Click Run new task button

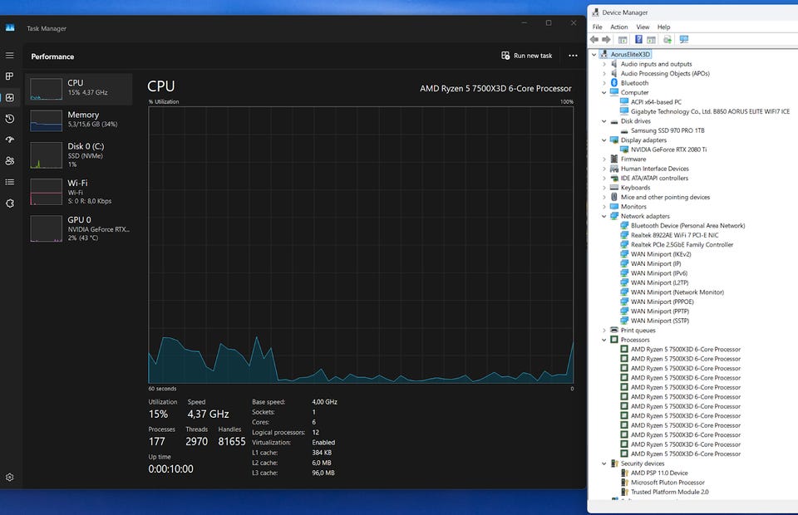527,56
